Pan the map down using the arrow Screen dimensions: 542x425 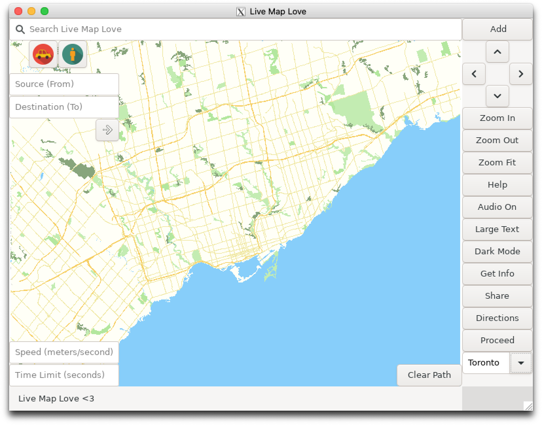tap(497, 96)
